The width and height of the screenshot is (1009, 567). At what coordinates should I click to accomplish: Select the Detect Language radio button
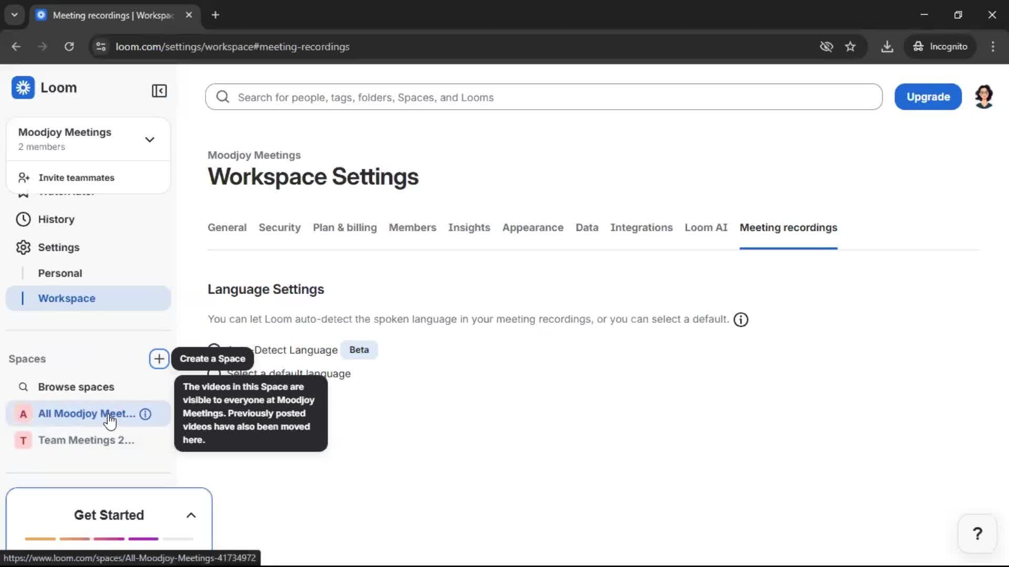(213, 348)
